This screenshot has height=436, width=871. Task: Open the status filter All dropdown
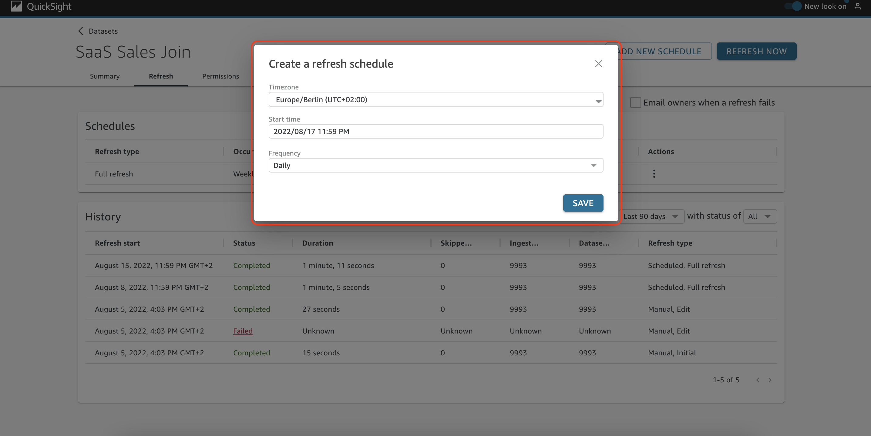760,216
